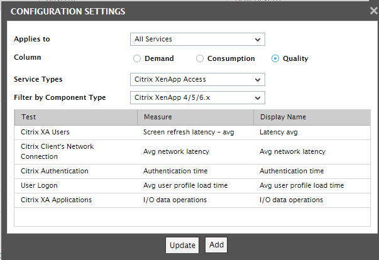379x260 pixels.
Task: Click the Display Name column header
Action: [x=312, y=117]
